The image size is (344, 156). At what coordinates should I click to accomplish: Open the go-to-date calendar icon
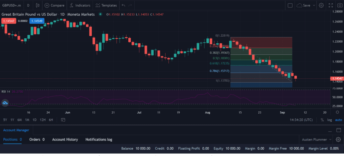pos(63,120)
